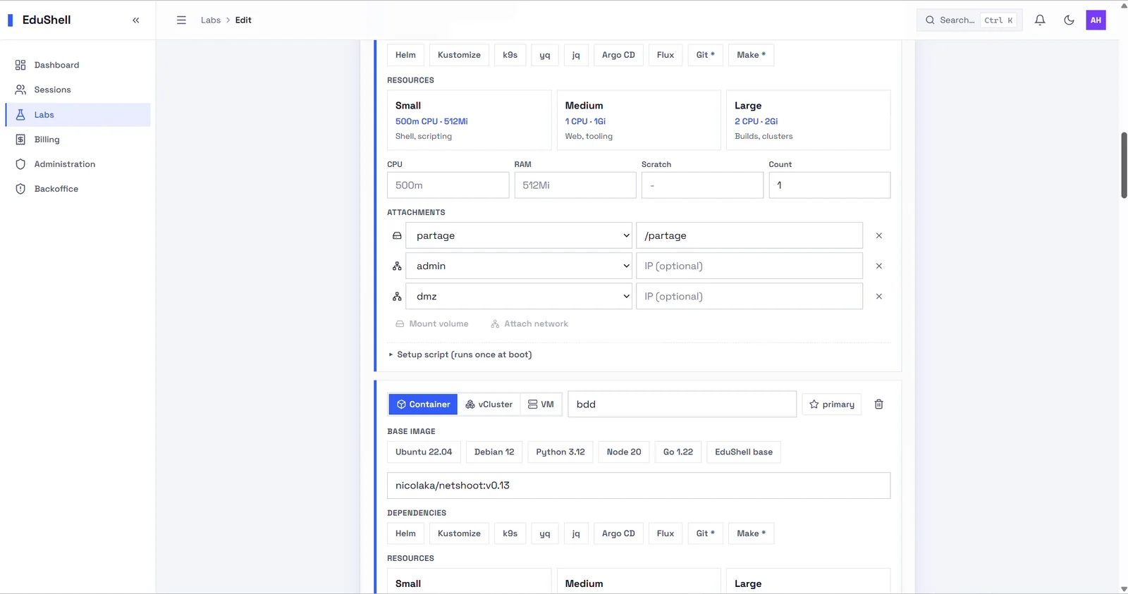Open the notifications bell

pyautogui.click(x=1040, y=20)
